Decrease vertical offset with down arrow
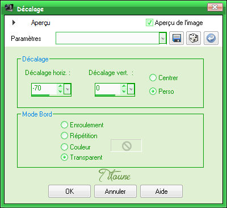The height and width of the screenshot is (208, 227). tap(124, 91)
